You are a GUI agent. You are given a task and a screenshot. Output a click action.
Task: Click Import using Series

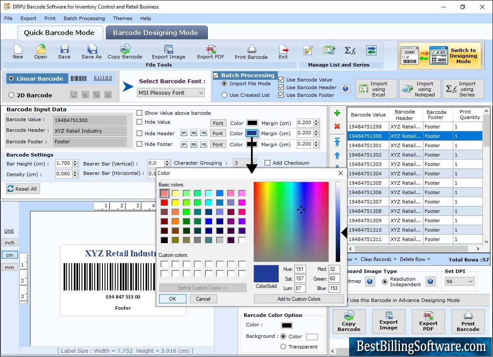tap(464, 89)
